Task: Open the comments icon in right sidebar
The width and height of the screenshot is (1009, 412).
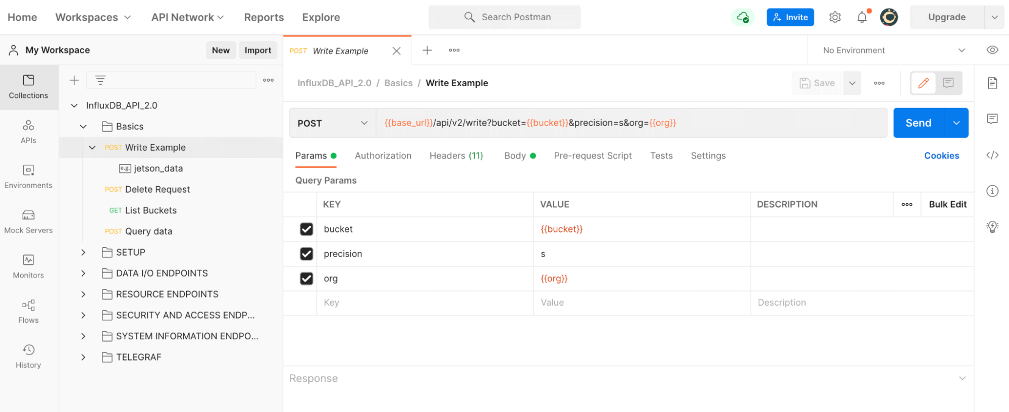Action: click(992, 119)
